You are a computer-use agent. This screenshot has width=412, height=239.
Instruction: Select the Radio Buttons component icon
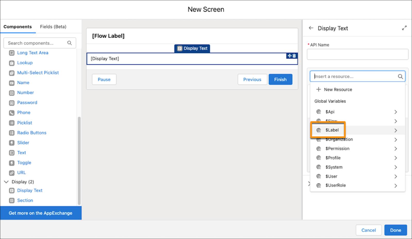coord(12,133)
